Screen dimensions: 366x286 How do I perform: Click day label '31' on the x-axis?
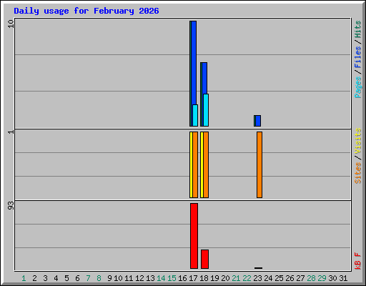[343, 278]
